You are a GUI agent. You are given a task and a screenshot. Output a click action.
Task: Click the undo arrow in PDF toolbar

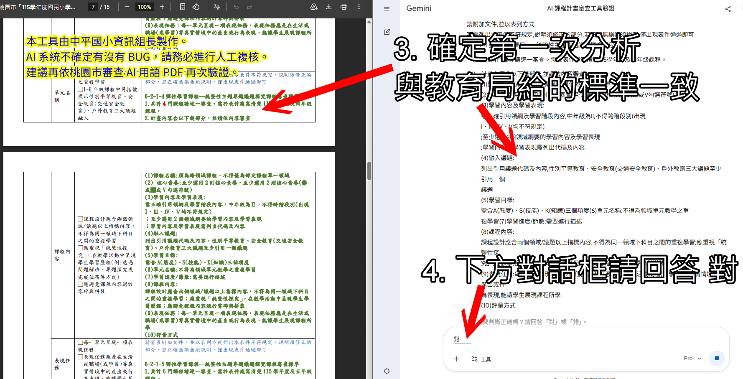click(236, 7)
